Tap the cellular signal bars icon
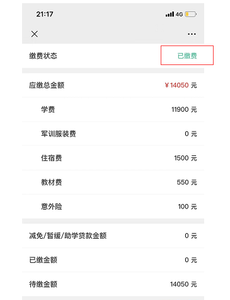Image resolution: width=230 pixels, height=300 pixels. pos(170,14)
